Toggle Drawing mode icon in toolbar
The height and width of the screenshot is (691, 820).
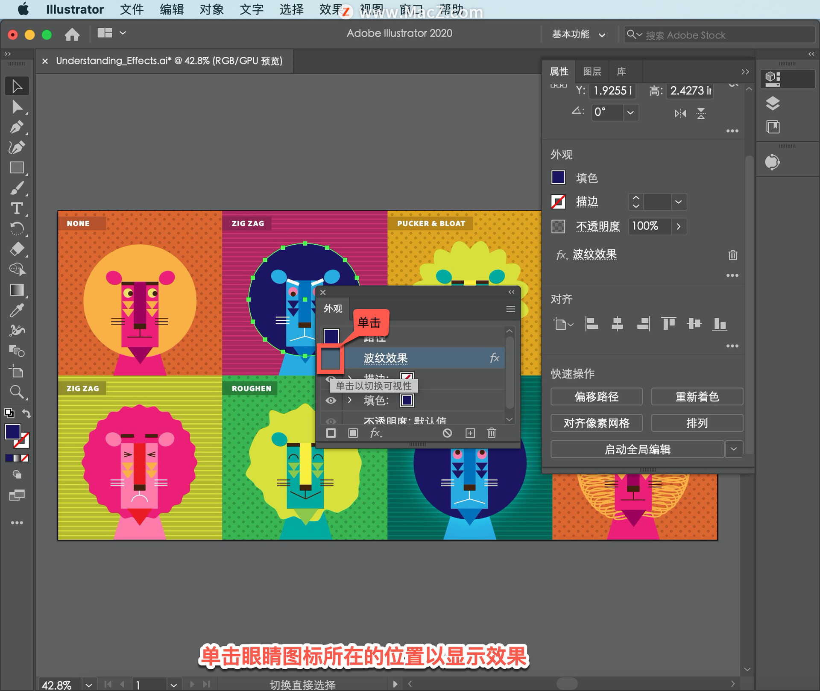click(16, 474)
